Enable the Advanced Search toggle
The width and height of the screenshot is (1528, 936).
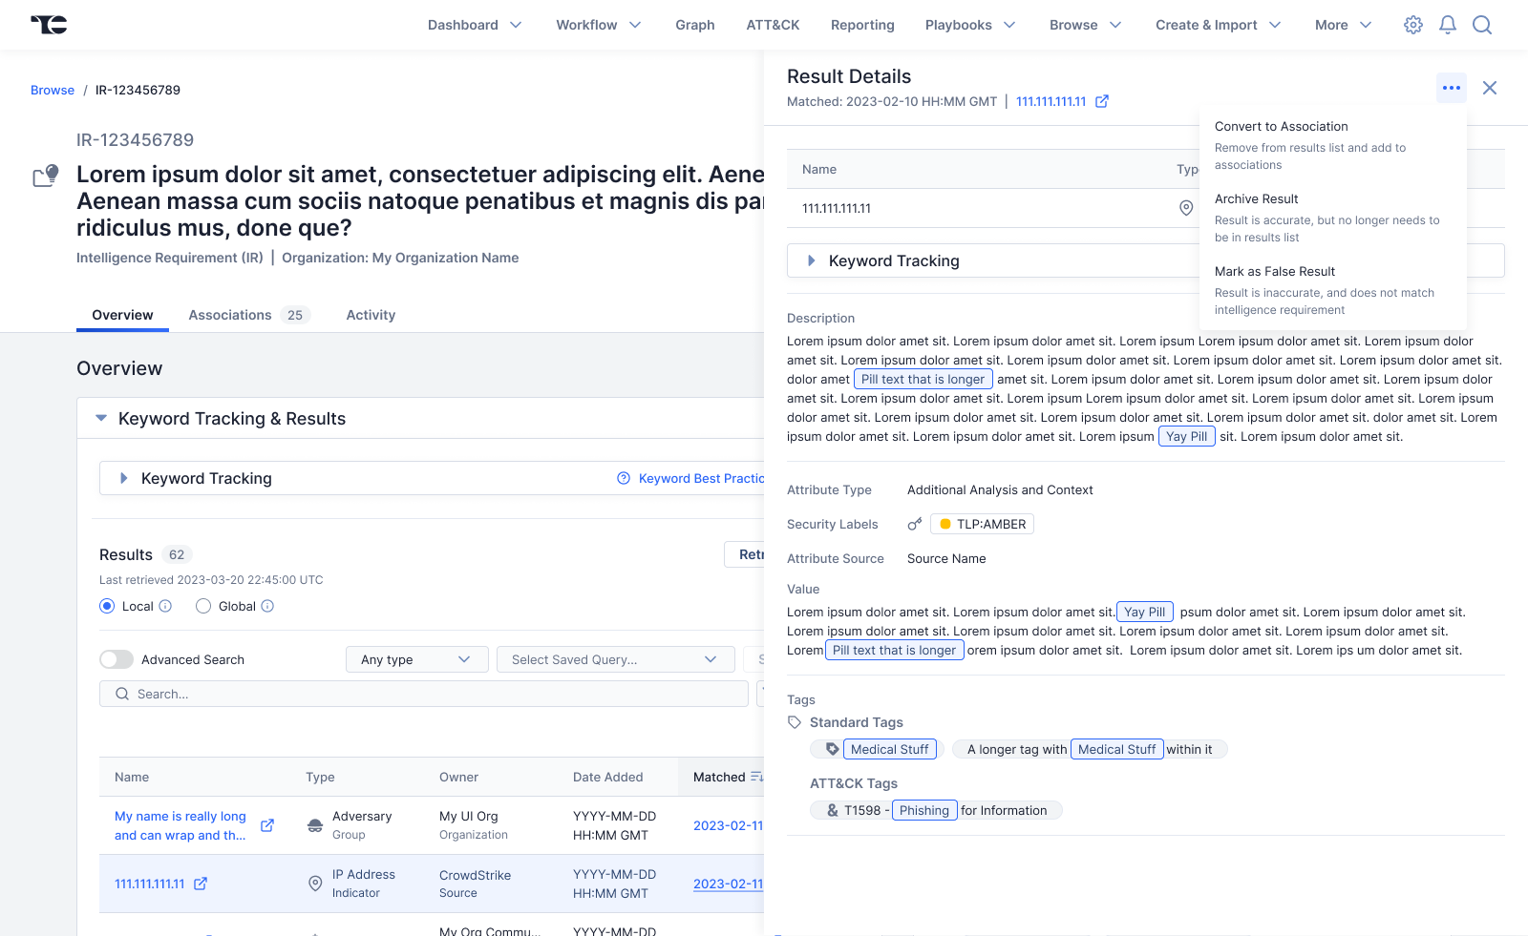point(117,659)
